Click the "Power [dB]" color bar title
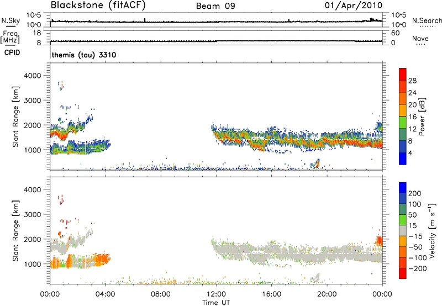 coord(422,117)
